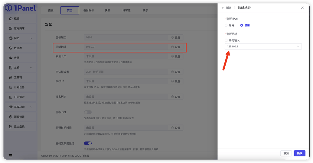Open 工具箱 toolbox section
The image size is (313, 163).
20,77
